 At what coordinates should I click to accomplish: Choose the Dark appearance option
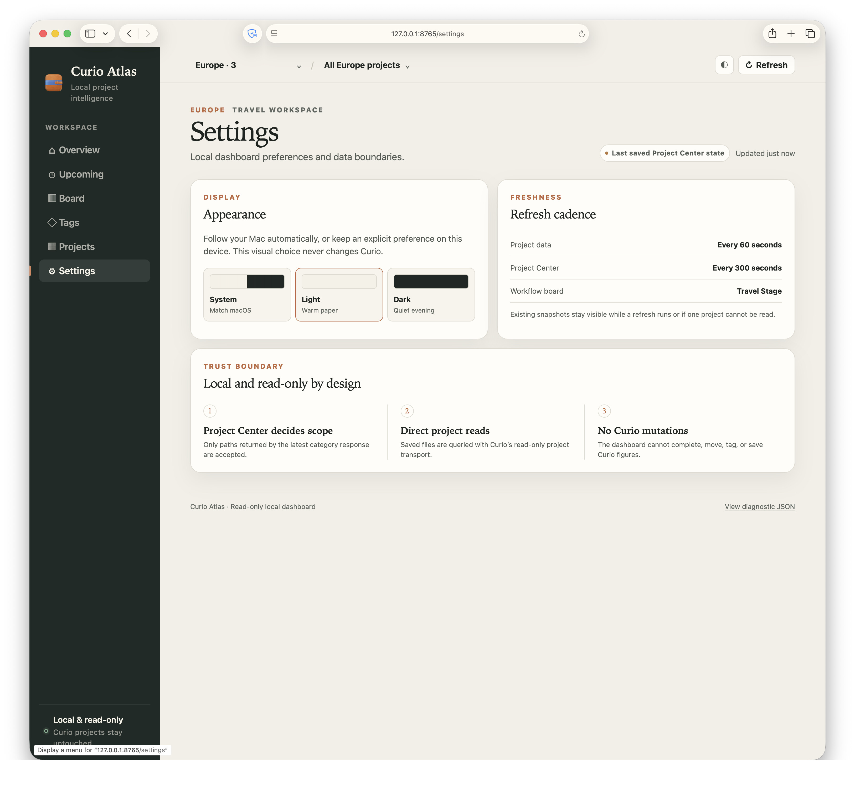(431, 295)
